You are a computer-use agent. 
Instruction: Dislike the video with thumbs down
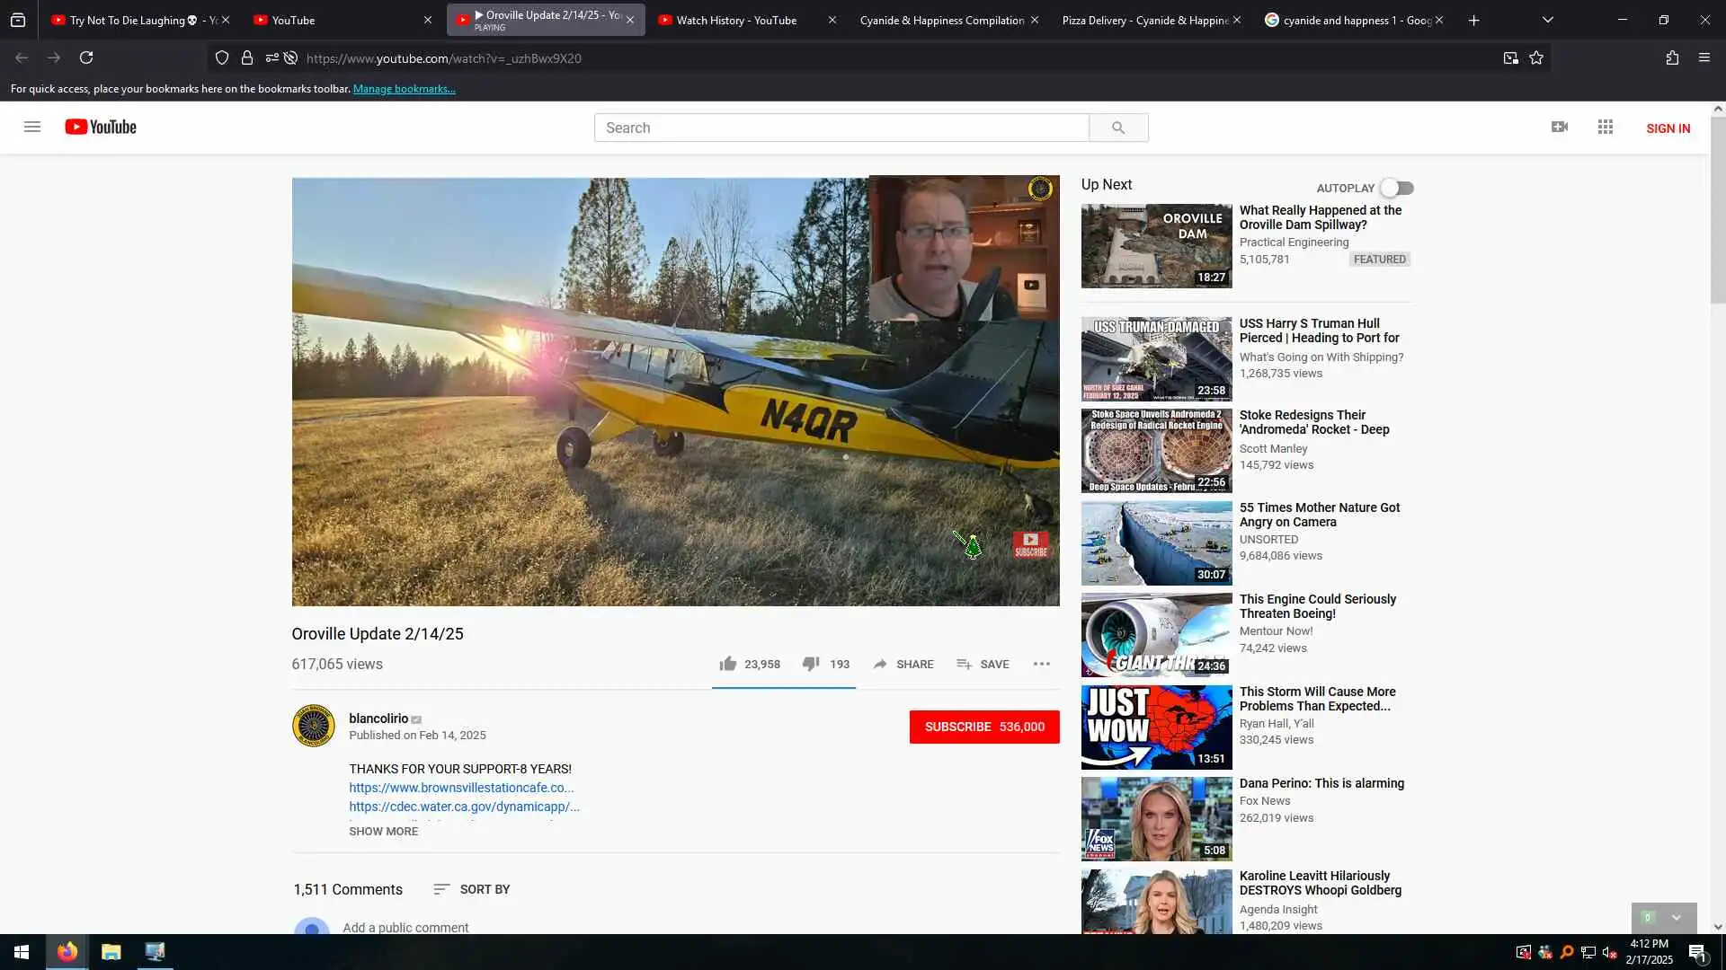point(810,664)
